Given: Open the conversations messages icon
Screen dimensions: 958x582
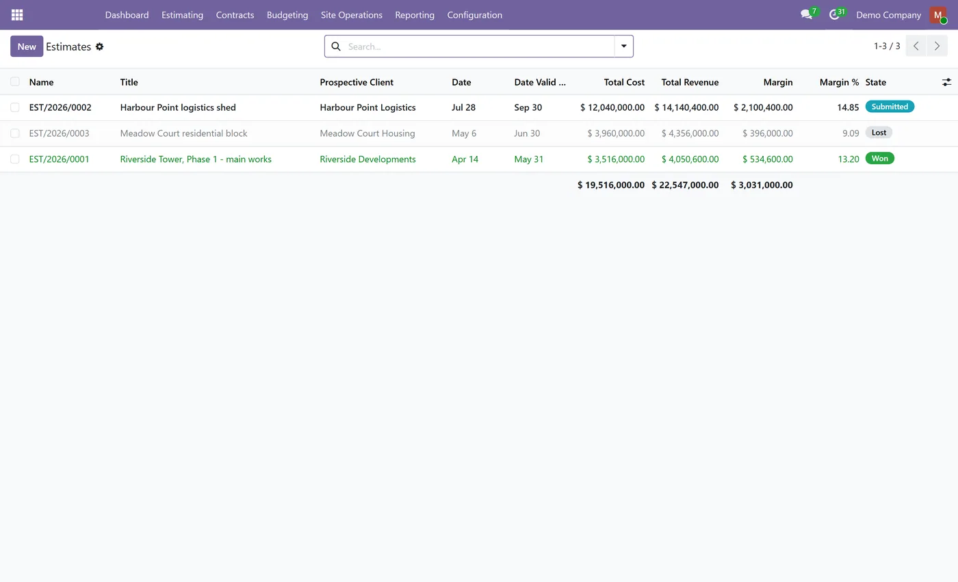Looking at the screenshot, I should click(807, 14).
